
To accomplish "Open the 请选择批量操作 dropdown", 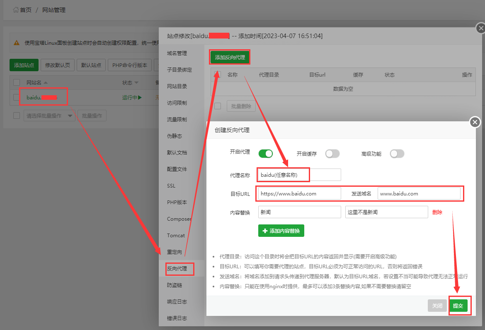I will [x=49, y=116].
